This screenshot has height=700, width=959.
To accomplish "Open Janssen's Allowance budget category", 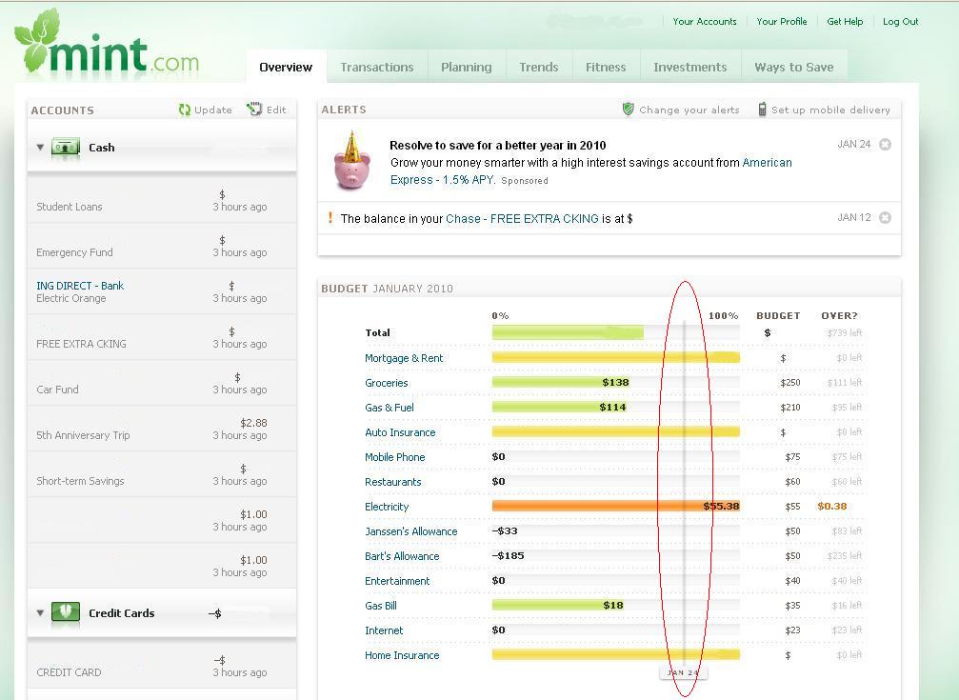I will pyautogui.click(x=411, y=531).
